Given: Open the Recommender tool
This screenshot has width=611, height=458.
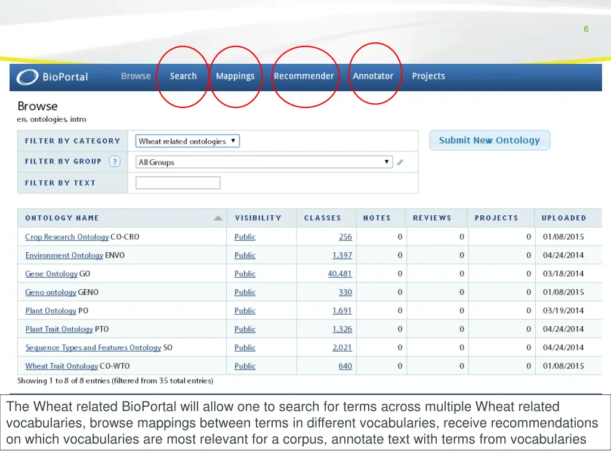Looking at the screenshot, I should pyautogui.click(x=304, y=76).
